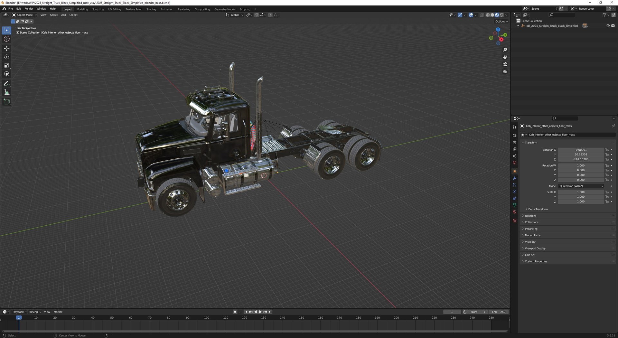Click the pan view hand icon

(505, 57)
